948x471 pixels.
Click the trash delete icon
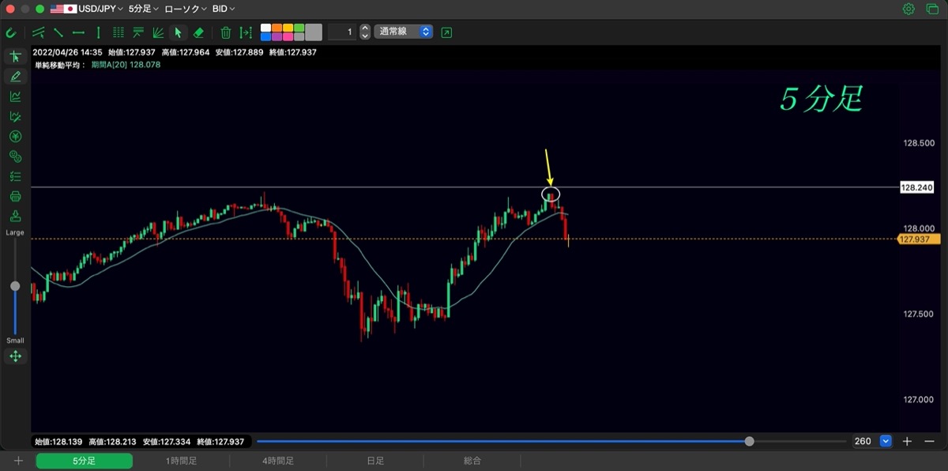226,33
